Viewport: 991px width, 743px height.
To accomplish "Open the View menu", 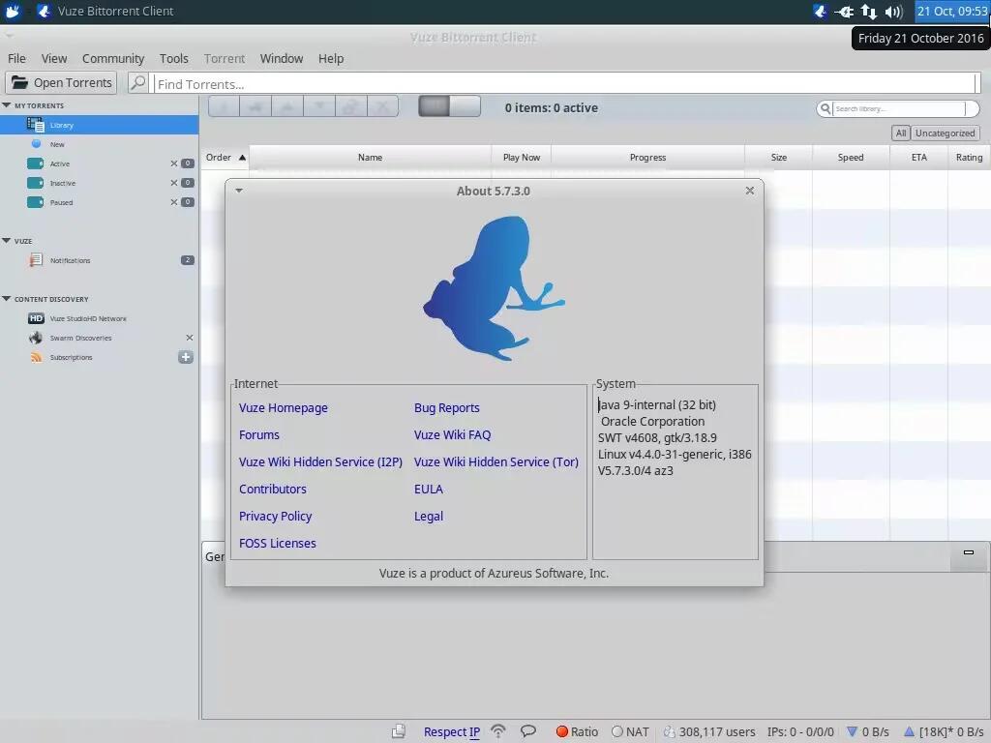I will tap(54, 59).
